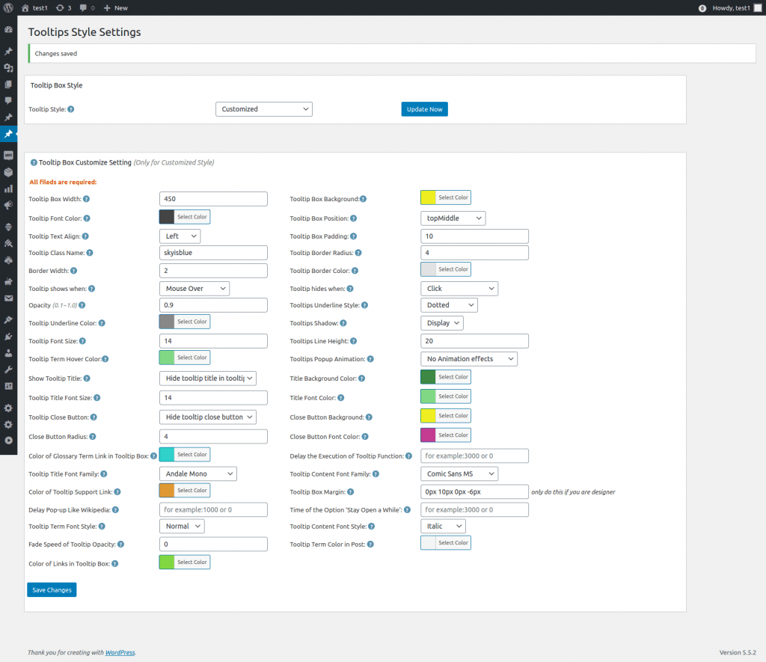Open the Tooltip Close Button dropdown
The width and height of the screenshot is (766, 662).
point(208,417)
